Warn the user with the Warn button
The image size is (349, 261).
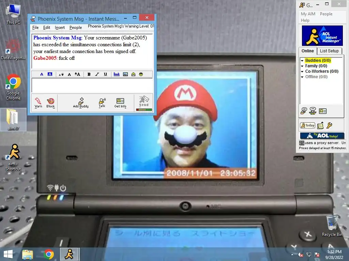[x=38, y=103]
